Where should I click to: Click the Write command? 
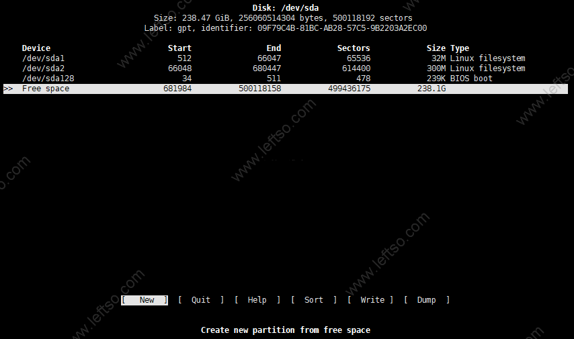[372, 300]
